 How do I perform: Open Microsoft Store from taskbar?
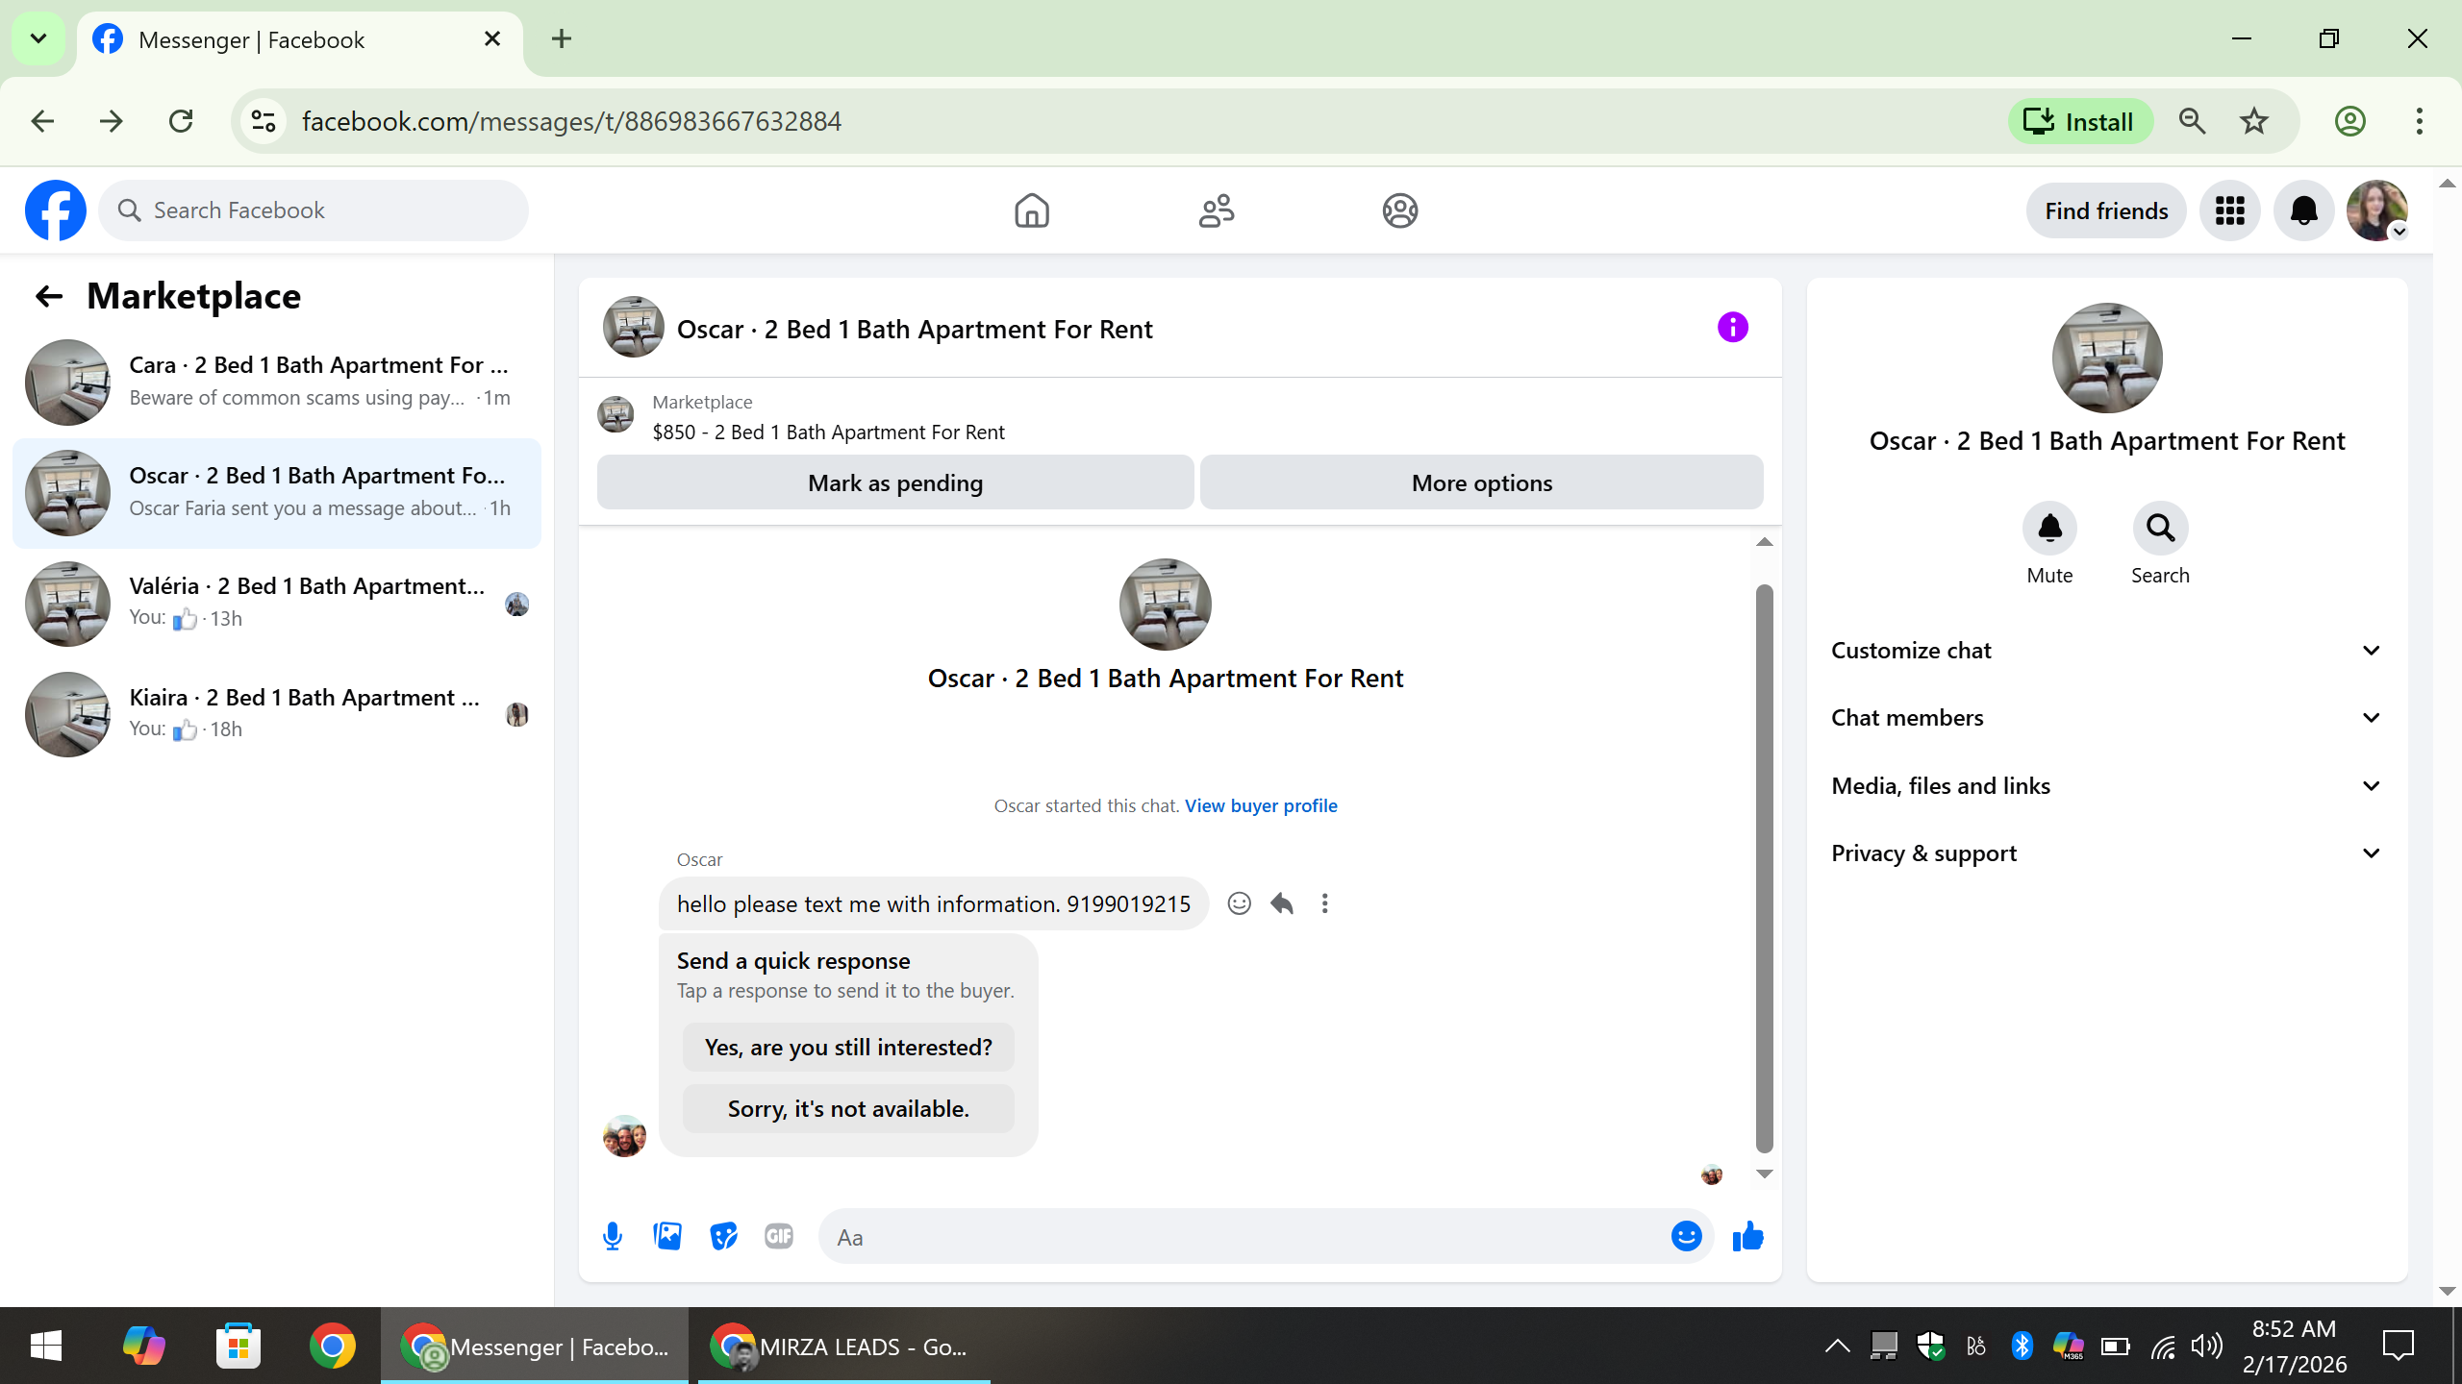[239, 1346]
